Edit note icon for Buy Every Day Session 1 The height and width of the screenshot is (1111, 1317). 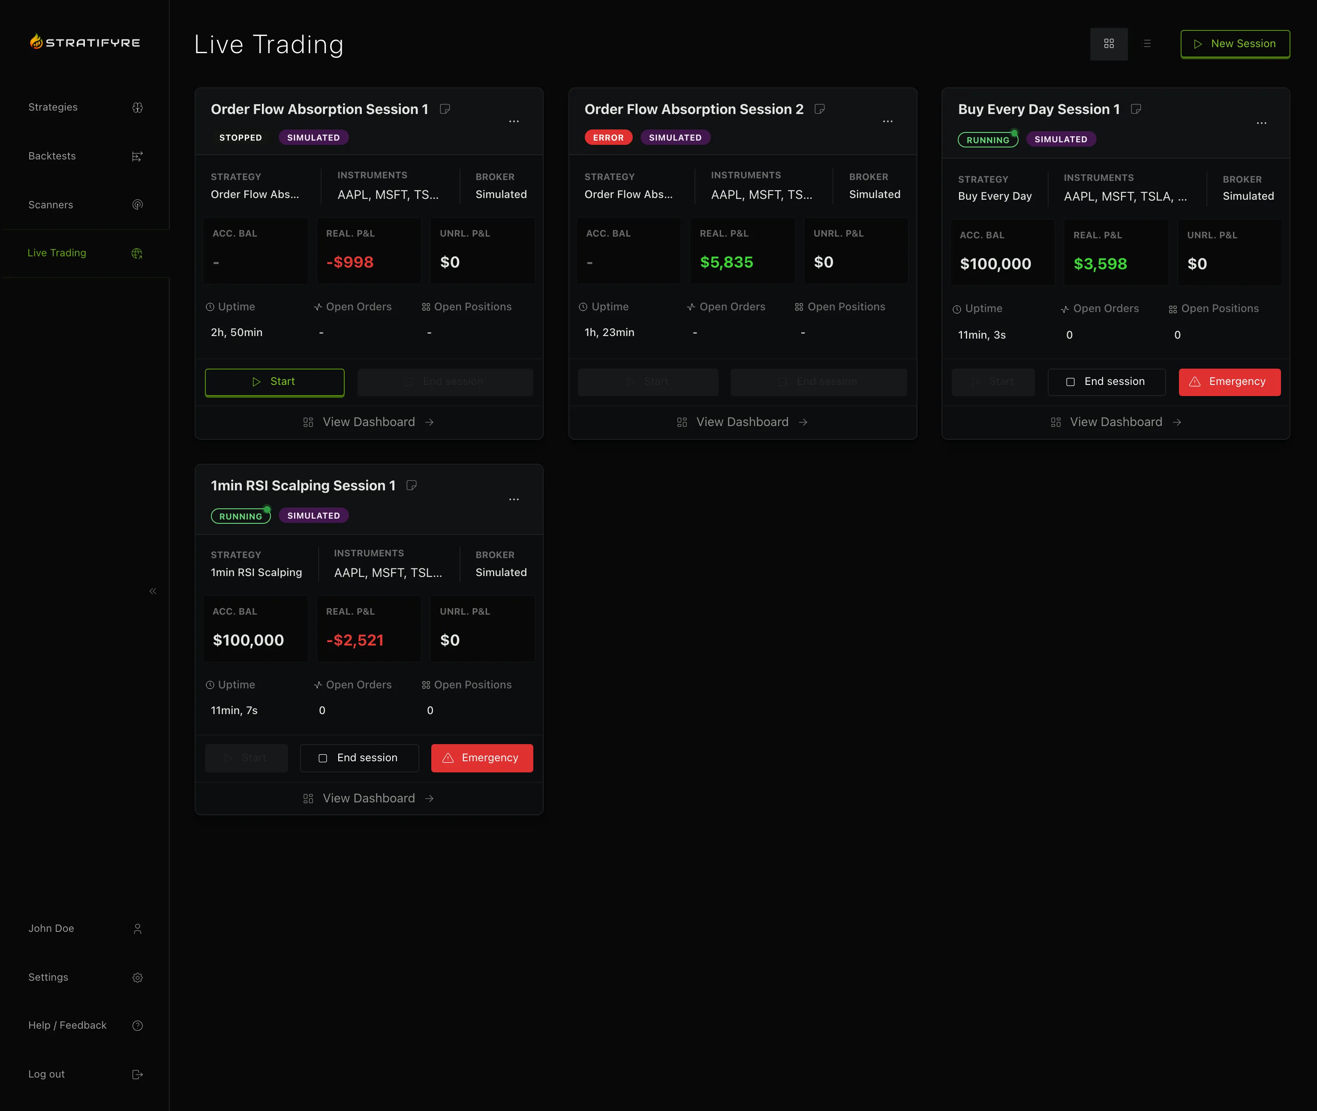(1136, 109)
